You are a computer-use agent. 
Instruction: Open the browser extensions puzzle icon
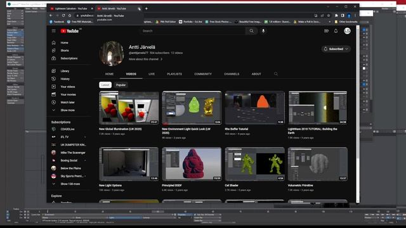coord(336,15)
